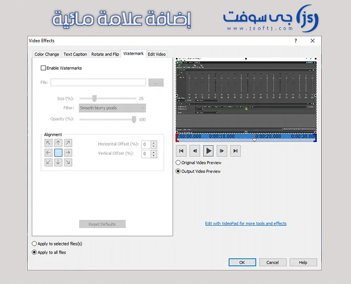This screenshot has height=284, width=351.
Task: Select bottom-right alignment arrow
Action: [x=68, y=162]
